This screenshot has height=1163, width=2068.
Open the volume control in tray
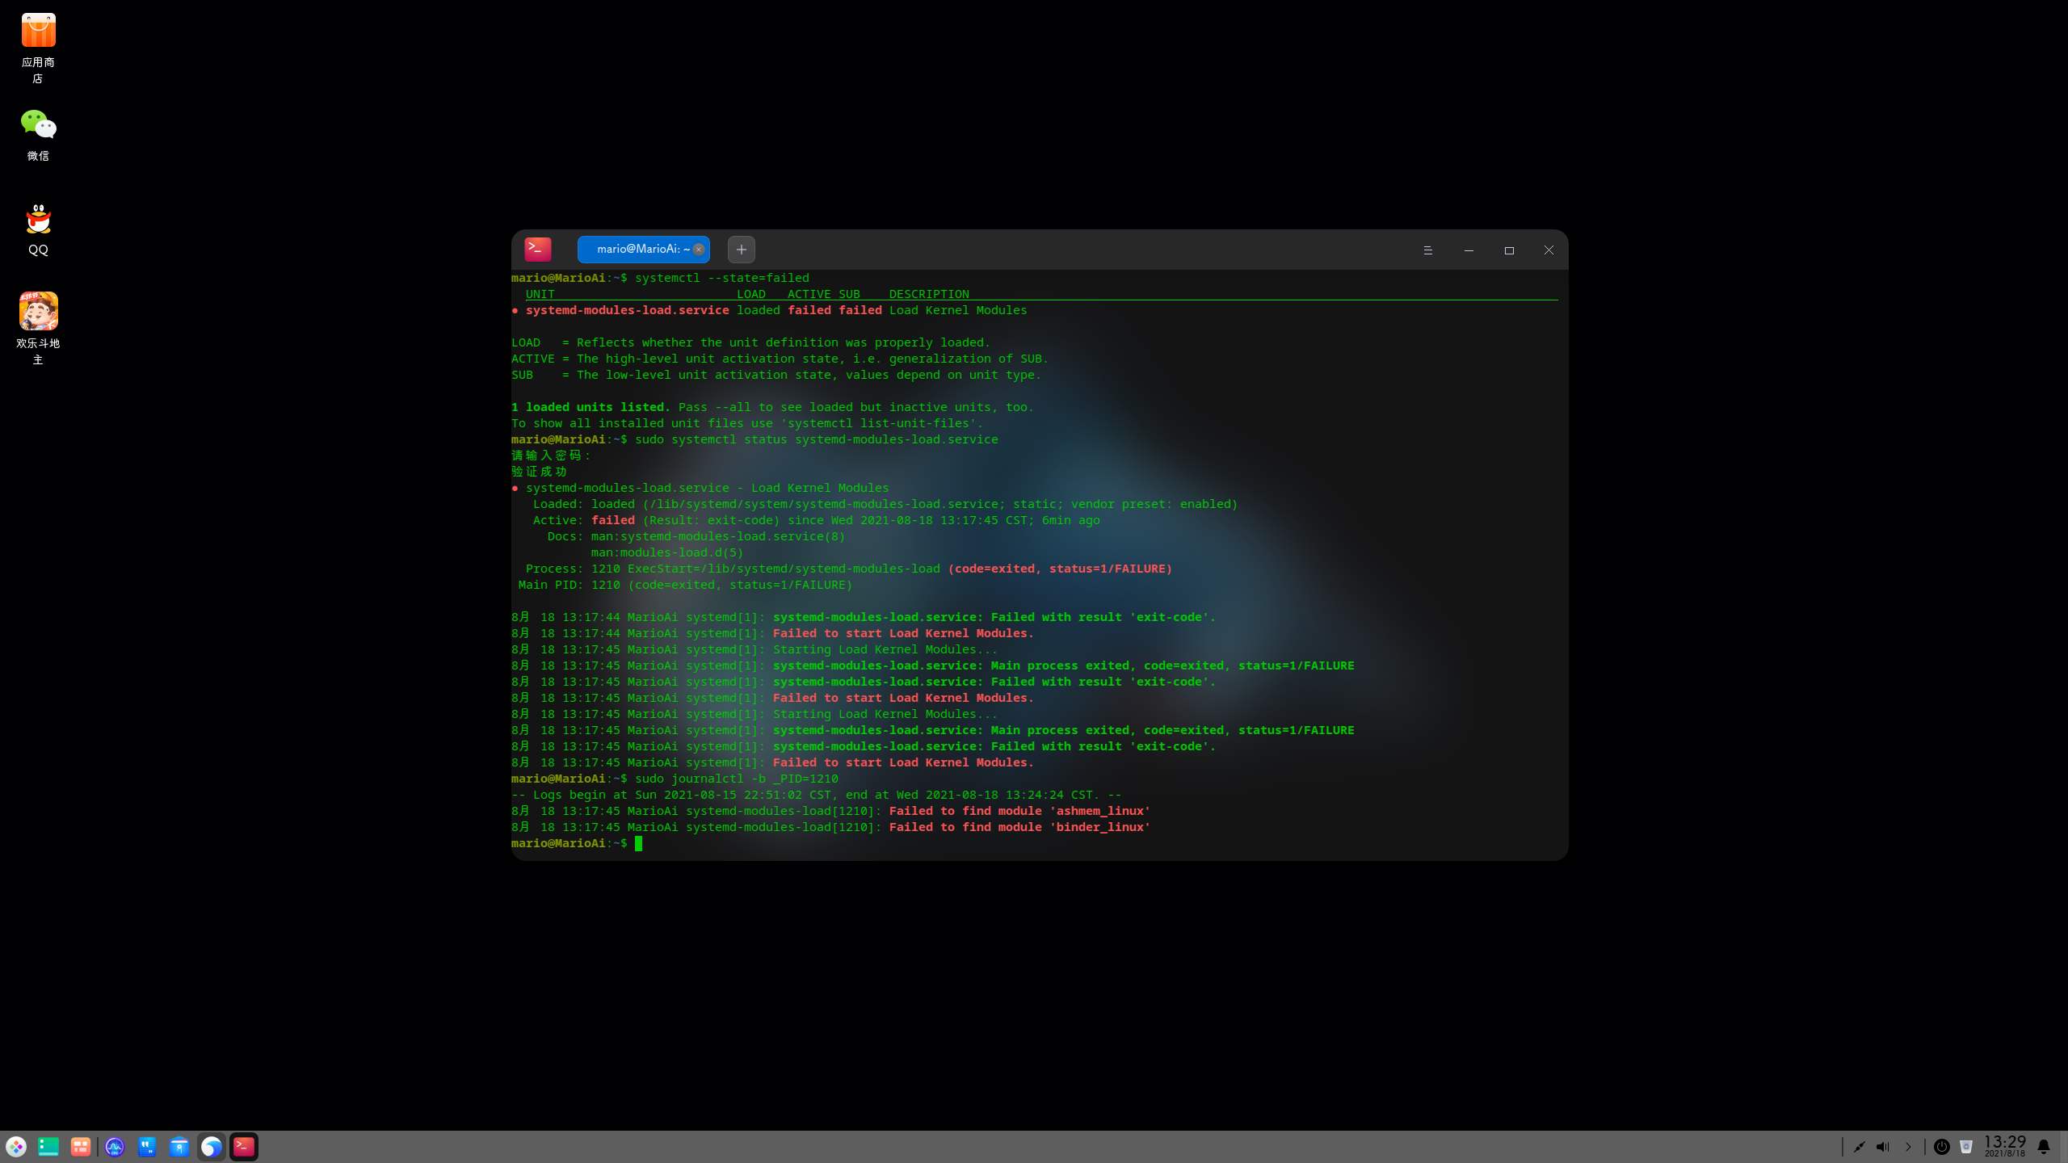[x=1883, y=1147]
